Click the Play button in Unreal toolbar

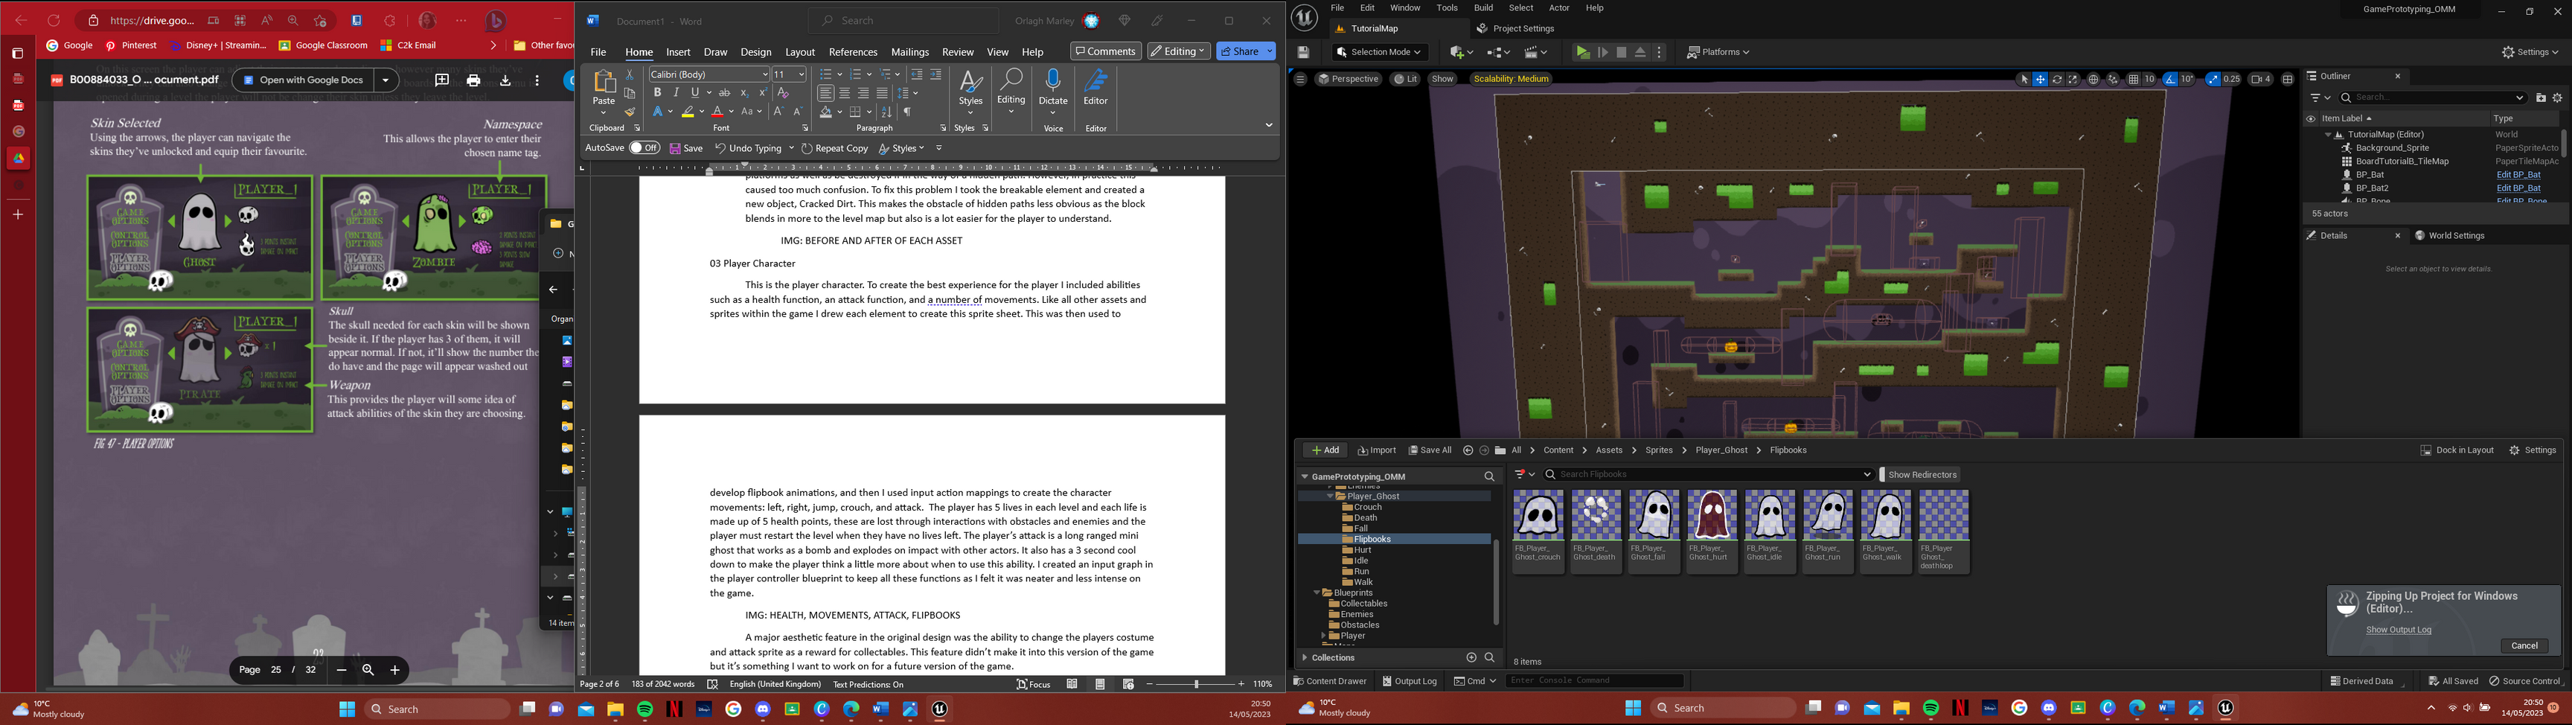1582,52
